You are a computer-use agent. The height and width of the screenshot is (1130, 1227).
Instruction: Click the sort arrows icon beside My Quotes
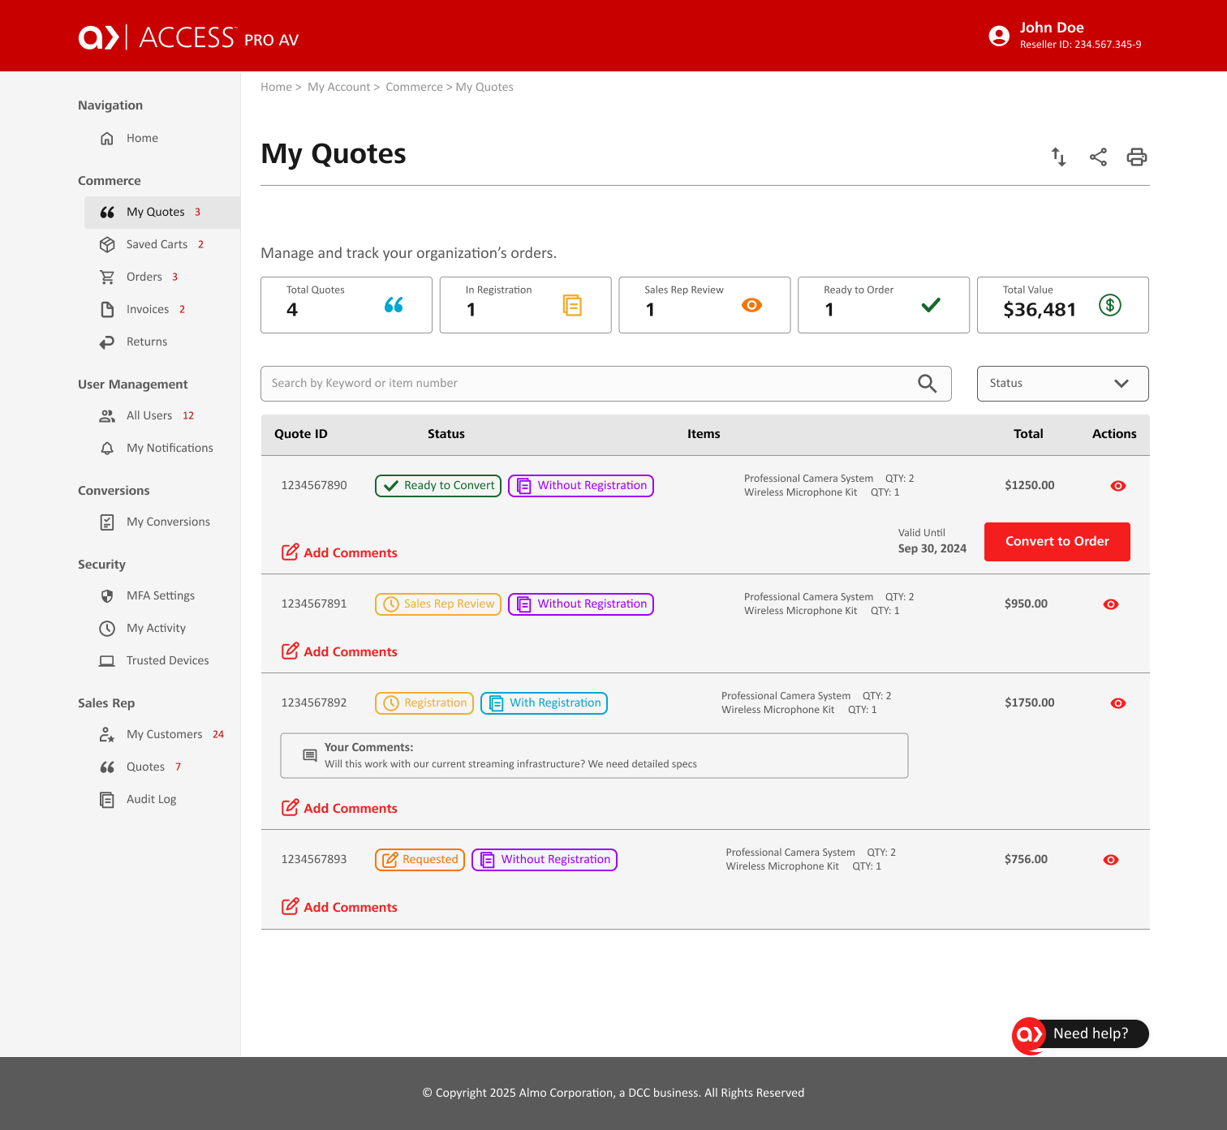(1058, 157)
